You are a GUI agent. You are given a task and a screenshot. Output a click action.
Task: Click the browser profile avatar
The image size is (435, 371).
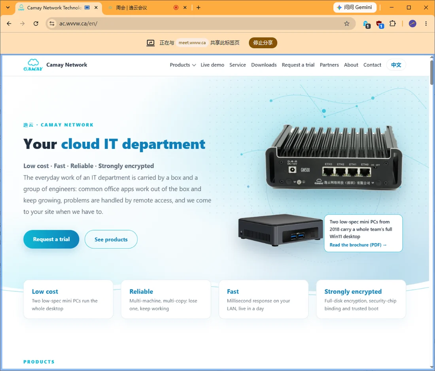point(412,24)
